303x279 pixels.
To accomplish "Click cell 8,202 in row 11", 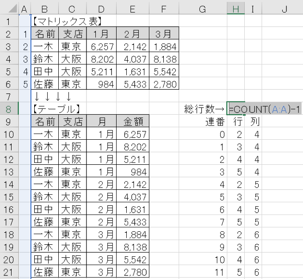I will [133, 147].
